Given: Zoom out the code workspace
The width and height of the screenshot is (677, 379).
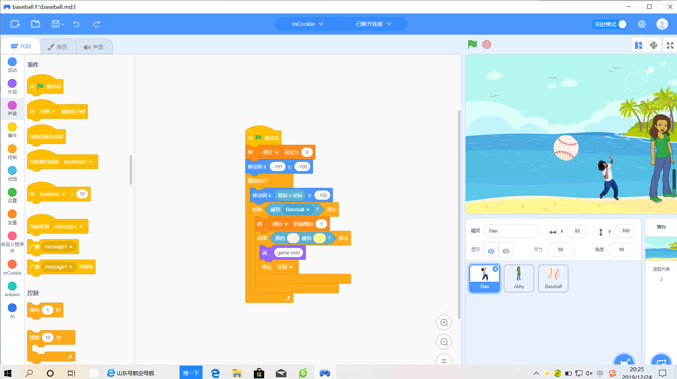Looking at the screenshot, I should [444, 342].
